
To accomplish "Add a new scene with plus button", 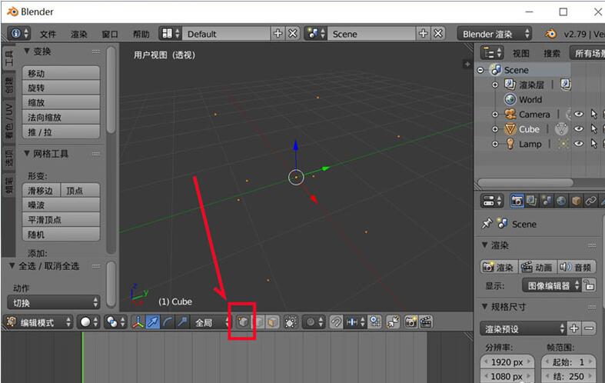I will [424, 34].
